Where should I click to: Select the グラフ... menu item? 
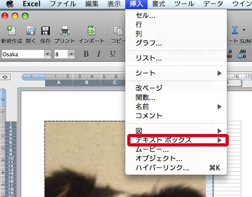pyautogui.click(x=148, y=43)
